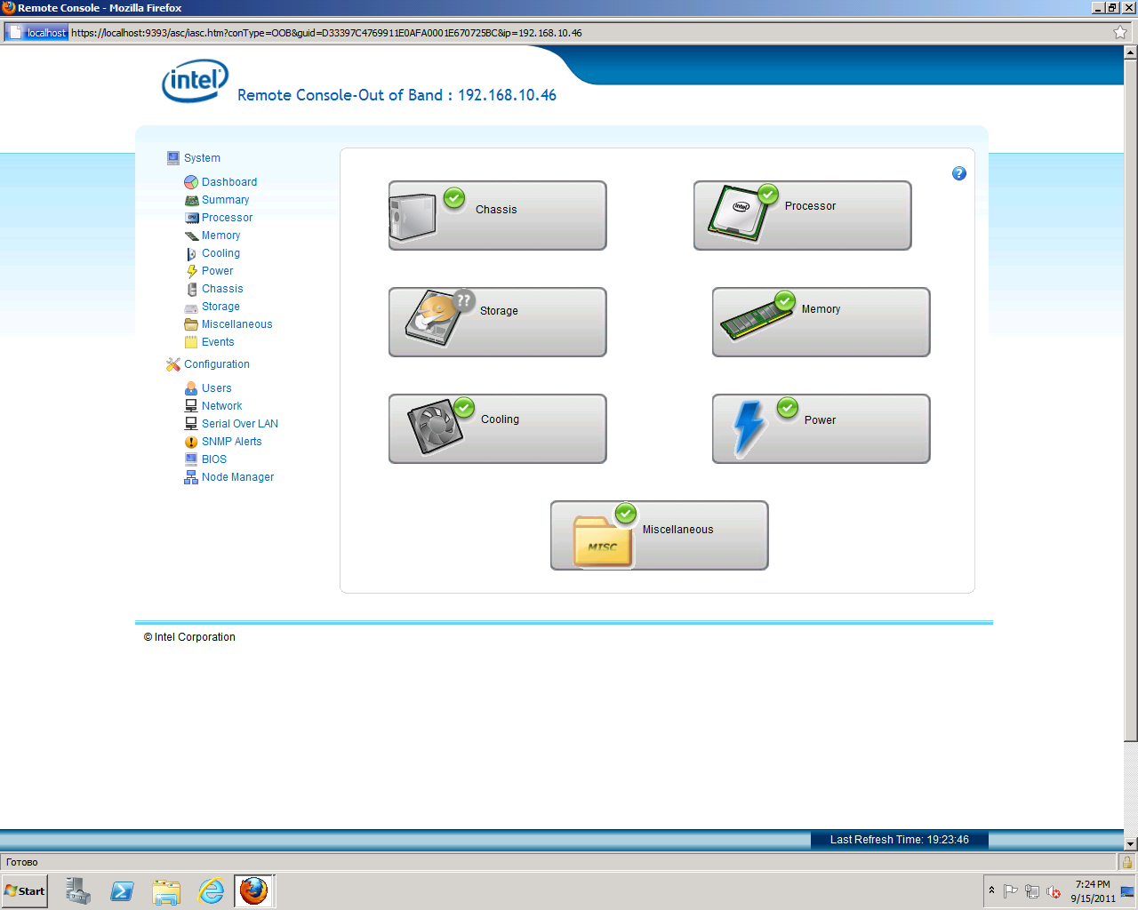Go to the Summary page link
The width and height of the screenshot is (1138, 910).
click(225, 200)
